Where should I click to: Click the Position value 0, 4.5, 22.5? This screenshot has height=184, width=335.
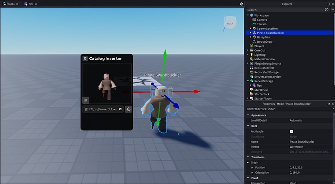[x=296, y=167]
